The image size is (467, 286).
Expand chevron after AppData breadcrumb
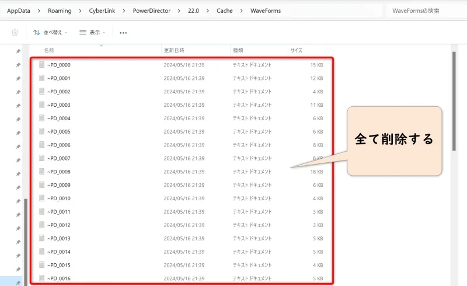39,11
